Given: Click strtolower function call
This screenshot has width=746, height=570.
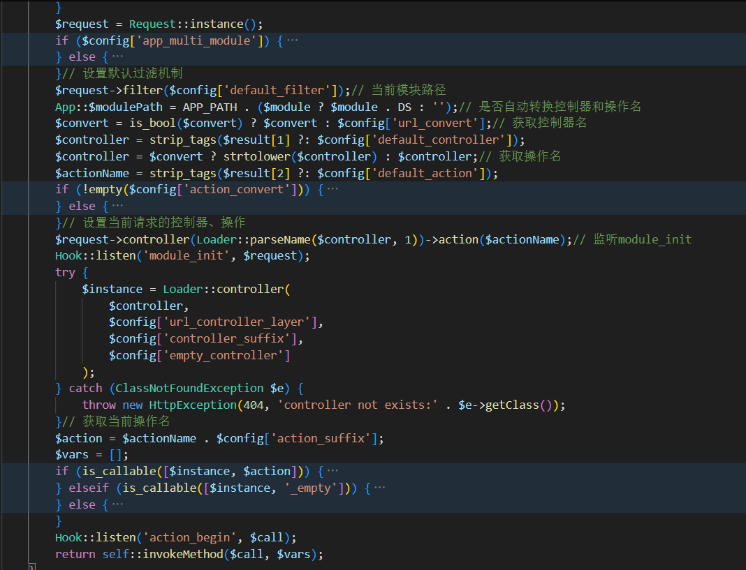Looking at the screenshot, I should (256, 156).
